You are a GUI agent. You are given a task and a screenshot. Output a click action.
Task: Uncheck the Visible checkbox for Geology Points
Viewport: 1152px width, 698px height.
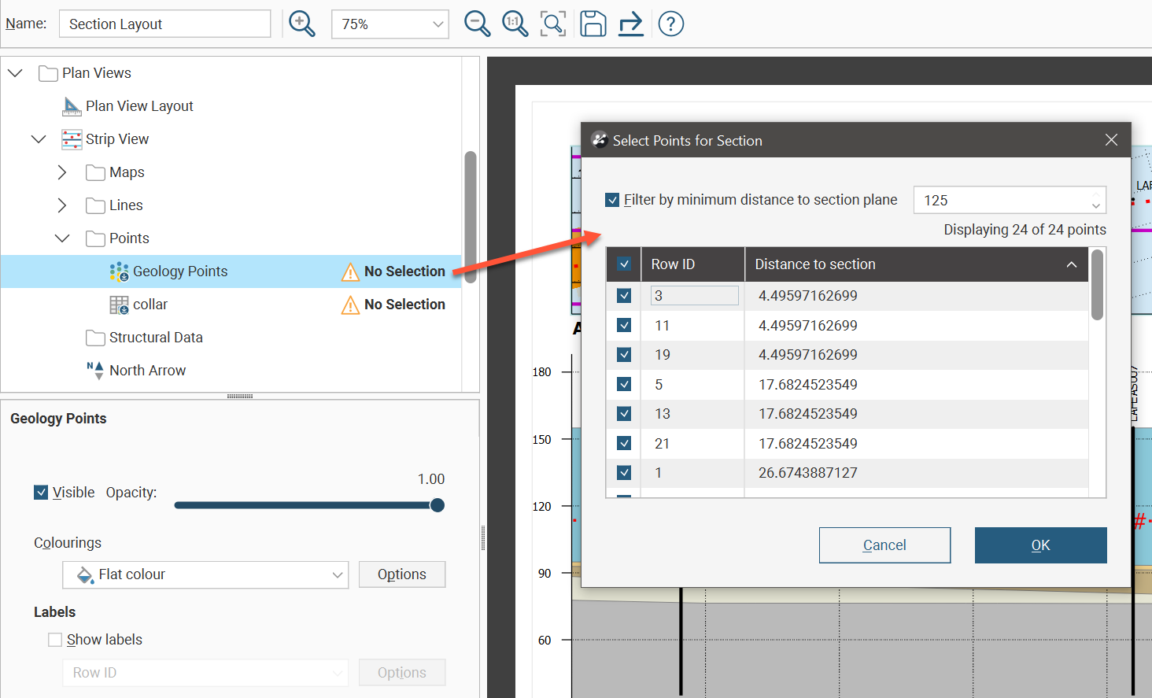click(42, 493)
